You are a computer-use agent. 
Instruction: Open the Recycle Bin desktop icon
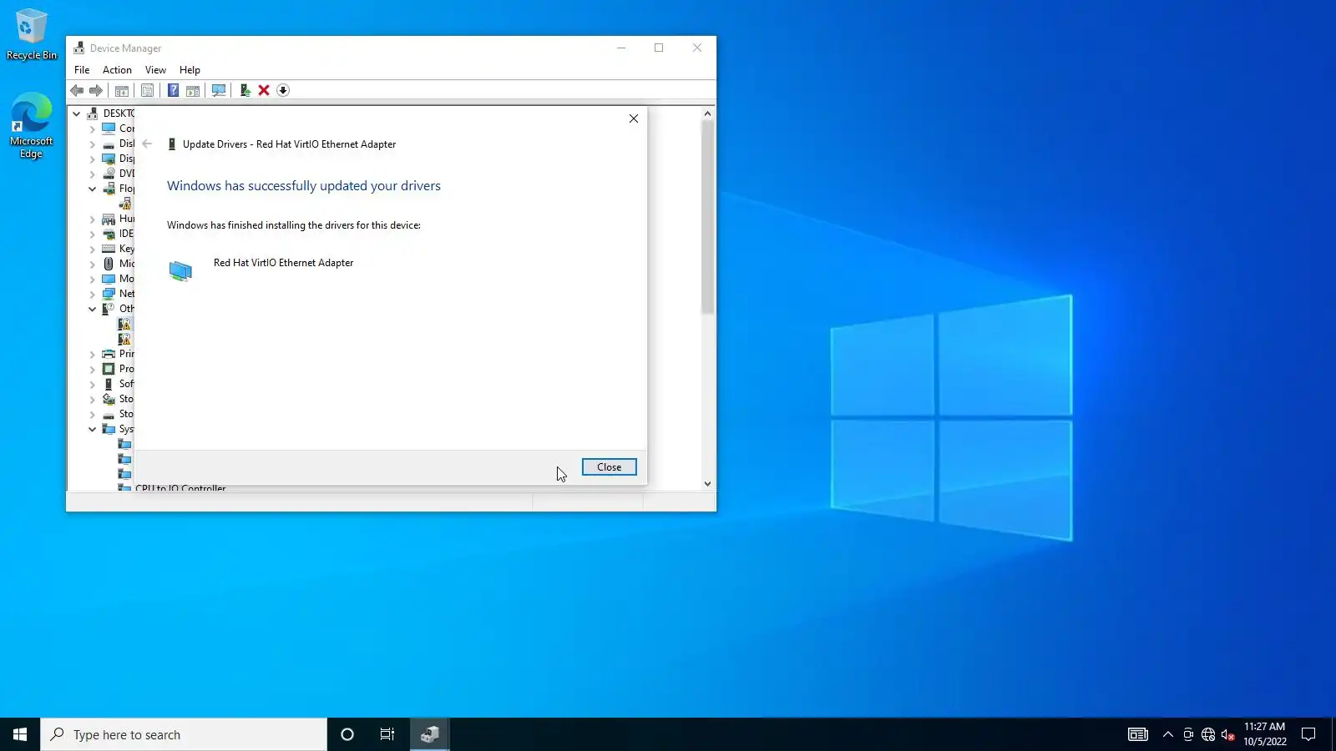click(32, 34)
